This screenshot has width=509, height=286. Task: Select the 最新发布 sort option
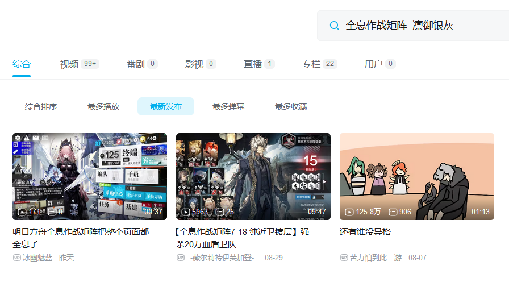(166, 106)
